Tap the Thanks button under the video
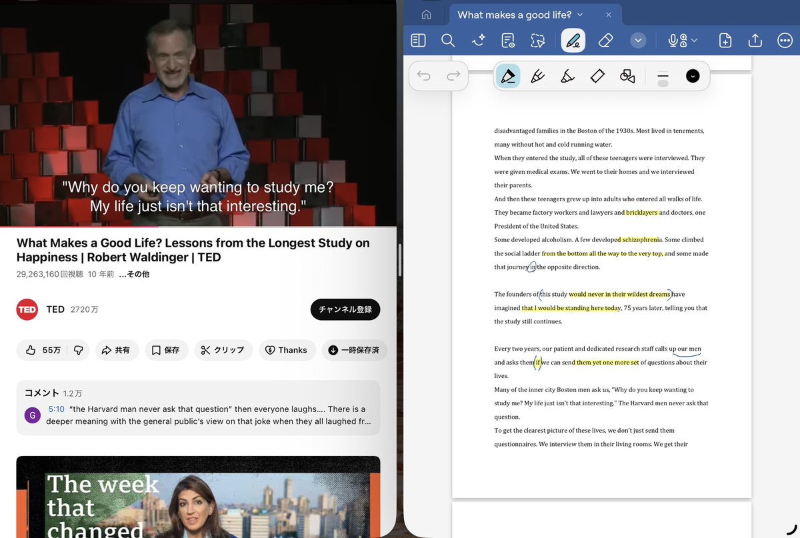 coord(287,350)
